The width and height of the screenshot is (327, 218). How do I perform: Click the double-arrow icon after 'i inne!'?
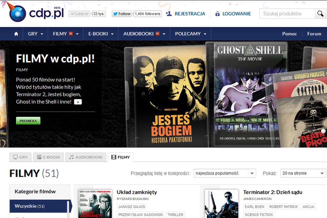[78, 102]
